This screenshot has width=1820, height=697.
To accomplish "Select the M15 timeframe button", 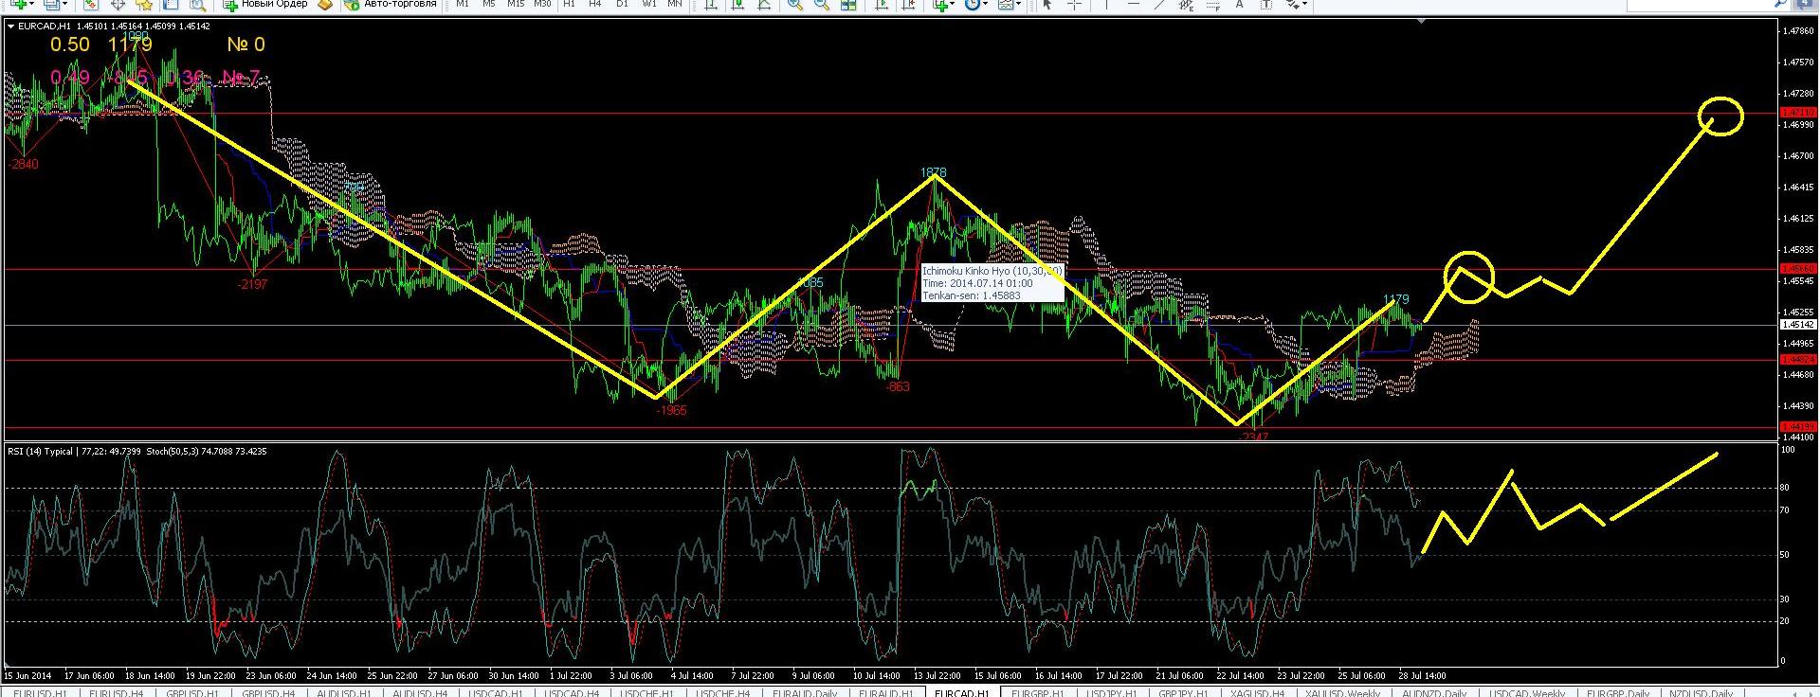I will [515, 5].
